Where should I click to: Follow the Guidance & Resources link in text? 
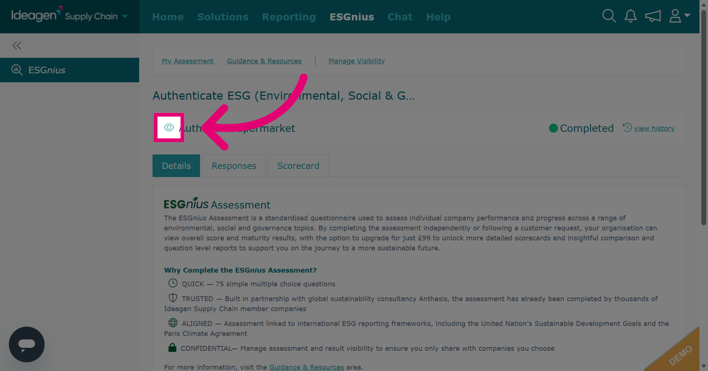306,367
